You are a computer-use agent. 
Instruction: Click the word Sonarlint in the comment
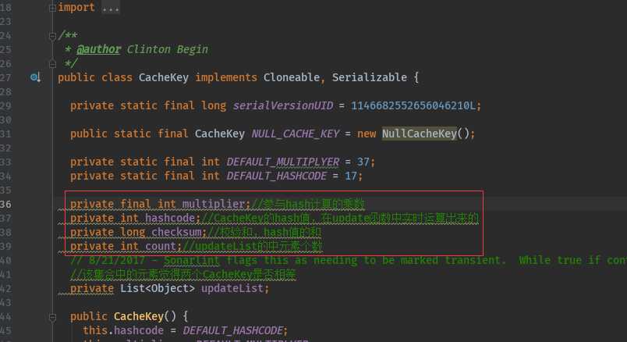point(192,261)
